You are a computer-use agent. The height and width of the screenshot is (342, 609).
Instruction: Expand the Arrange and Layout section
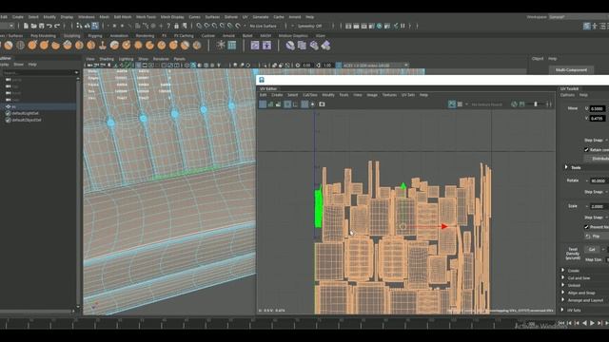coord(562,300)
